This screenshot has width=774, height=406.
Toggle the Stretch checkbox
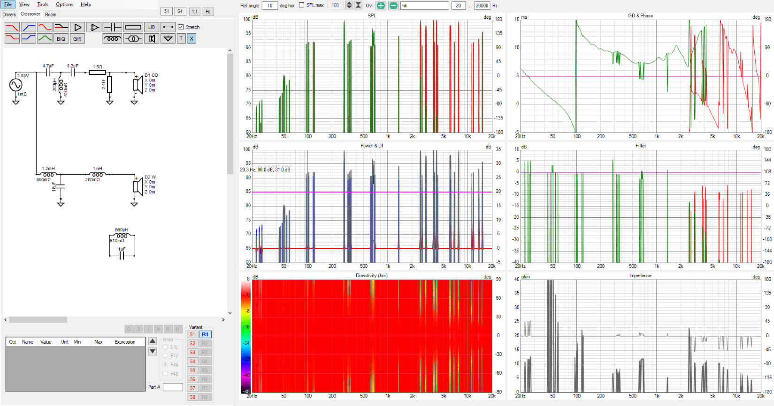click(181, 27)
